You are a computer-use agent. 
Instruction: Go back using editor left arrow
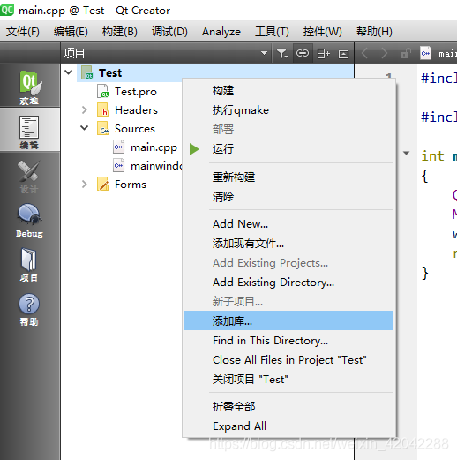point(364,54)
